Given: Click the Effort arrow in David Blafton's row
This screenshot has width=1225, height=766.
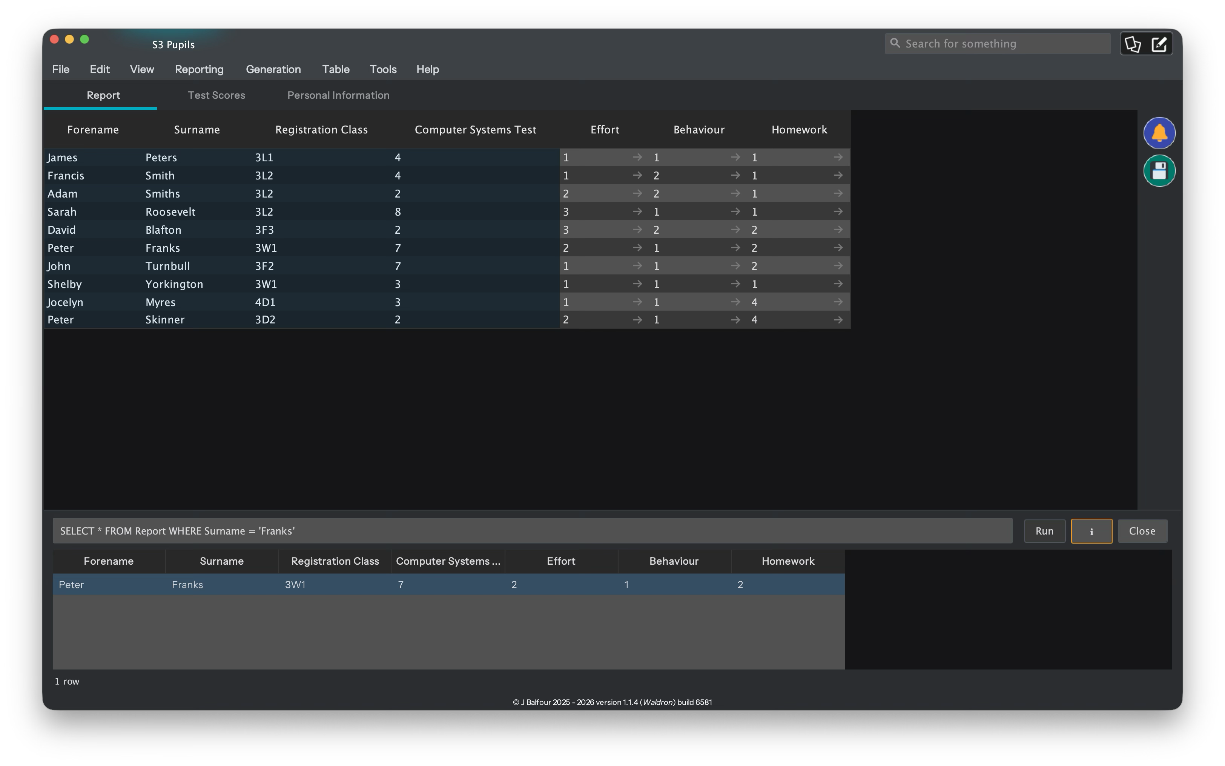Looking at the screenshot, I should [x=638, y=230].
